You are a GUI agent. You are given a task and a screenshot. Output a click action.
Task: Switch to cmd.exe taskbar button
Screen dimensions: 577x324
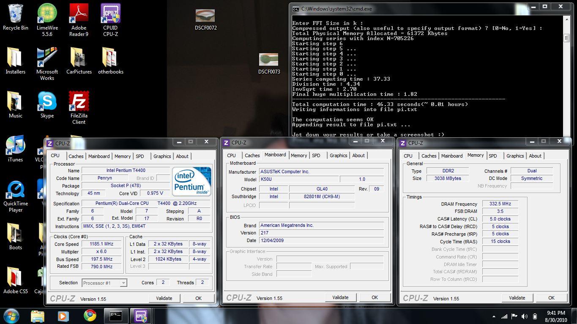[116, 316]
